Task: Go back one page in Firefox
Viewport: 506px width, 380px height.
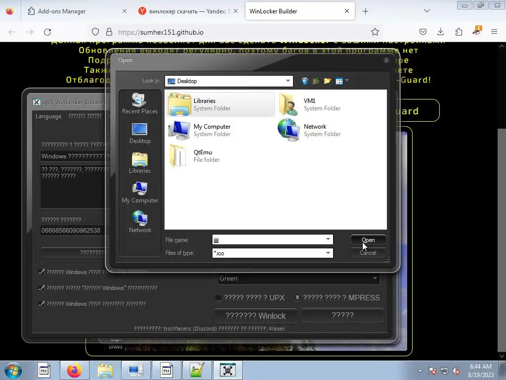Action: coord(12,32)
